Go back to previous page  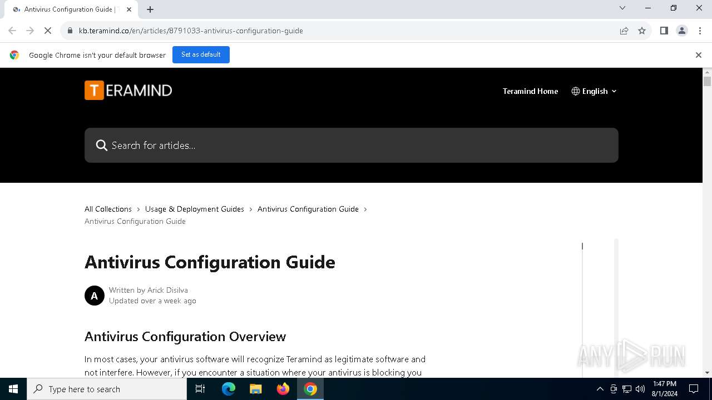[12, 31]
